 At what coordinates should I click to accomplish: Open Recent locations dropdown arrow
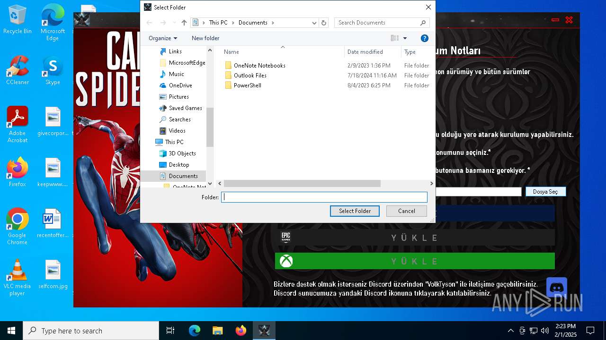pos(175,23)
